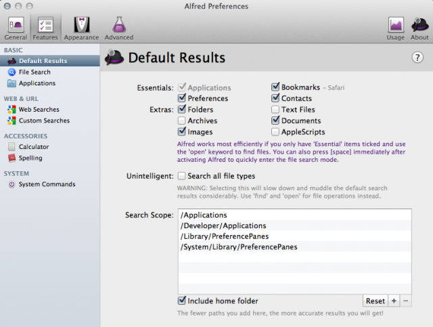
Task: Click the SYSTEM section header
Action: coord(16,173)
